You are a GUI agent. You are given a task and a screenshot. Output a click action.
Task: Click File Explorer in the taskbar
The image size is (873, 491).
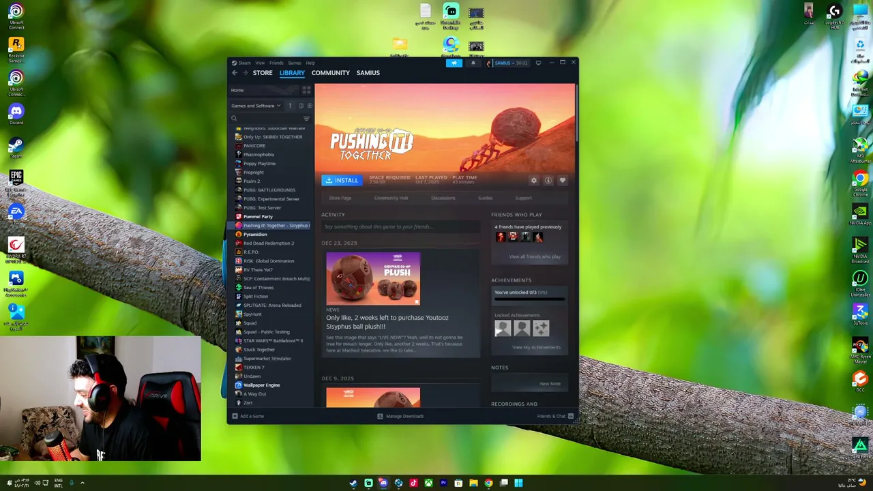473,483
